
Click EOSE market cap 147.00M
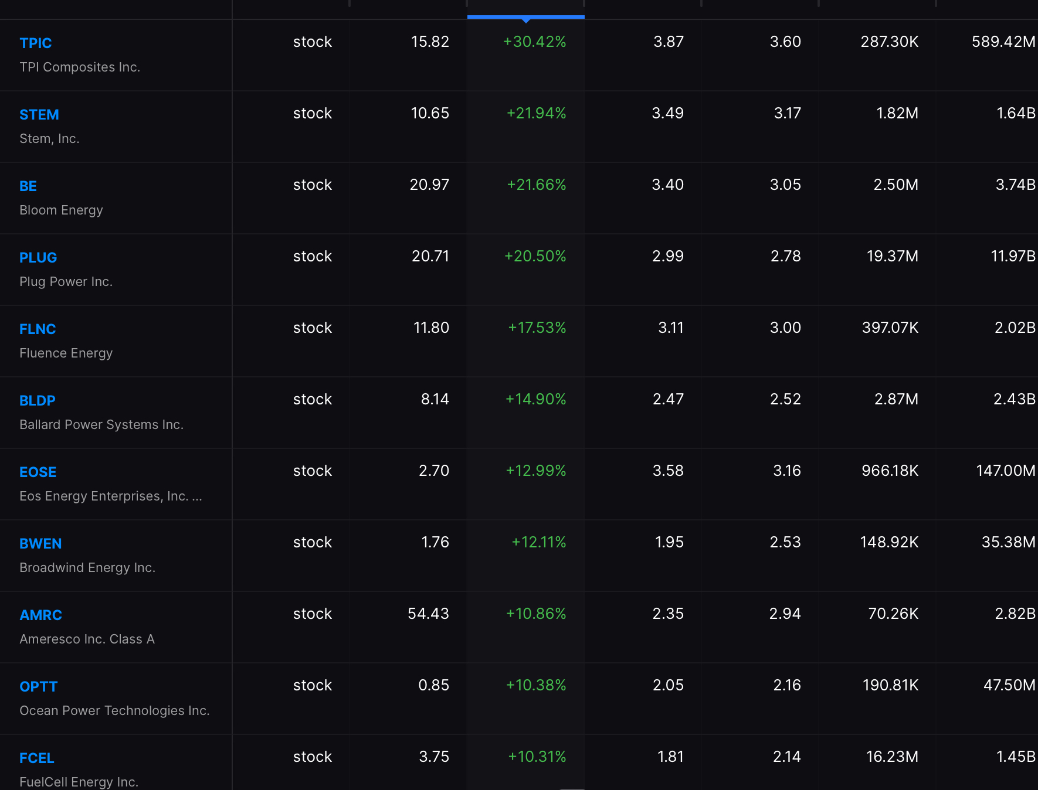[1006, 471]
